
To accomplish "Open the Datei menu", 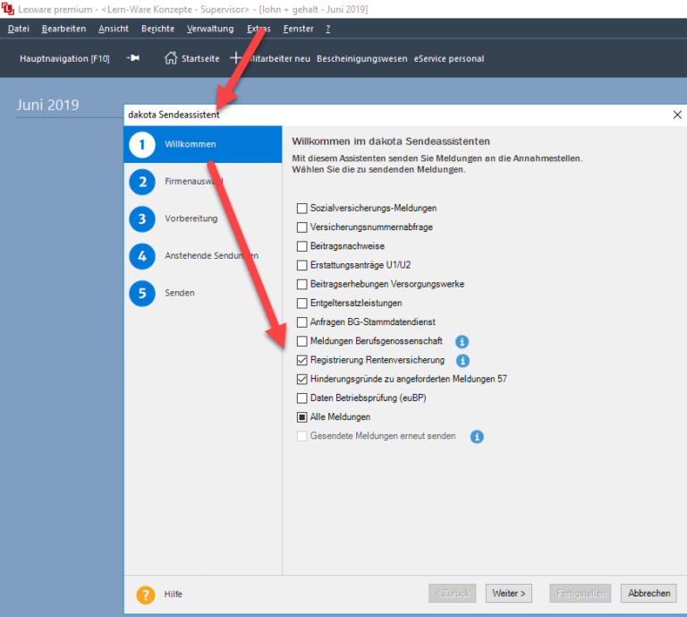I will 19,29.
